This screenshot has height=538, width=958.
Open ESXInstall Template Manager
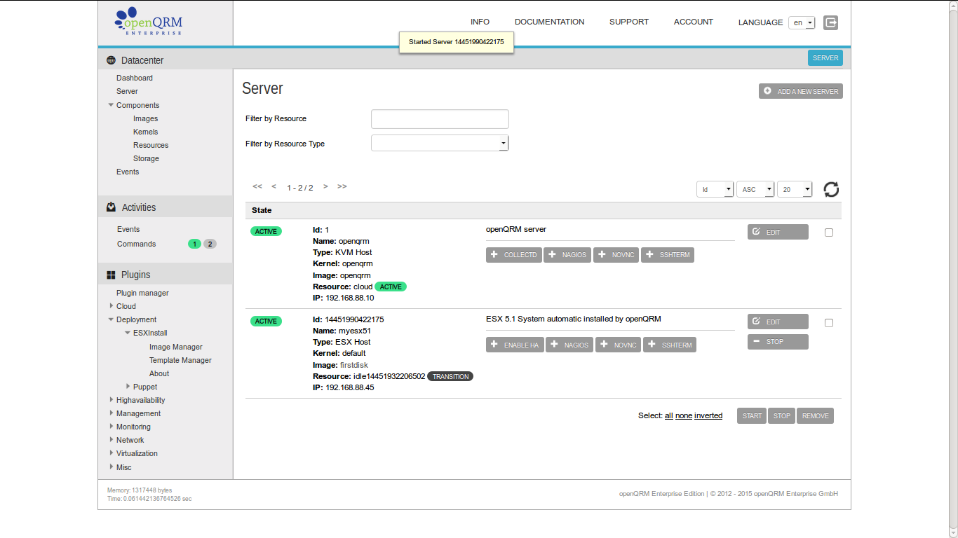pos(180,360)
